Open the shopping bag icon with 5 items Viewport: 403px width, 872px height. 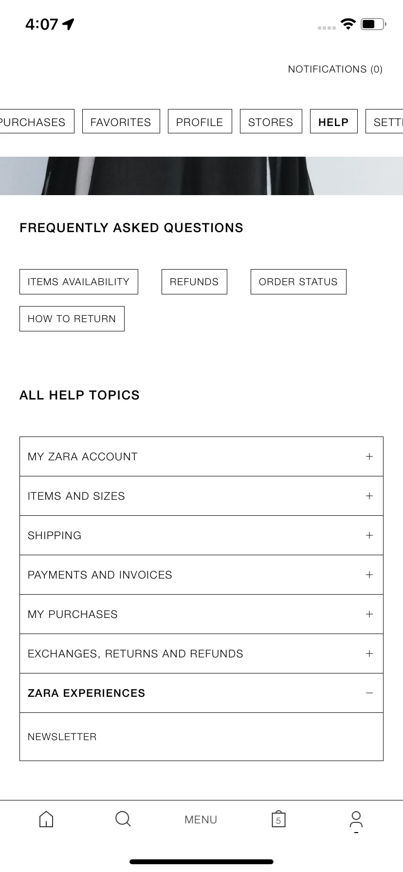(278, 819)
